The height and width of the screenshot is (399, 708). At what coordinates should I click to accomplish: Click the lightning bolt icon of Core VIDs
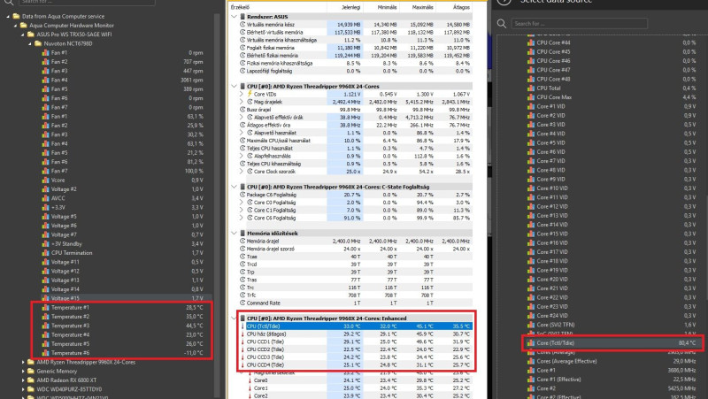(x=250, y=94)
